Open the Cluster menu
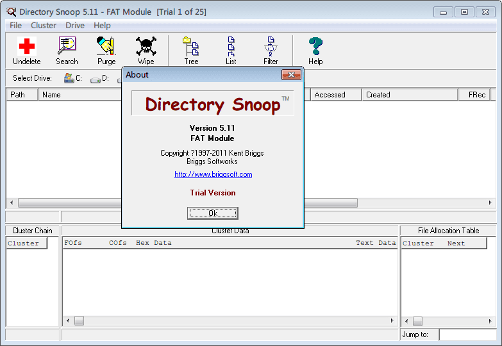Screen dimensions: 502x346 coord(44,26)
